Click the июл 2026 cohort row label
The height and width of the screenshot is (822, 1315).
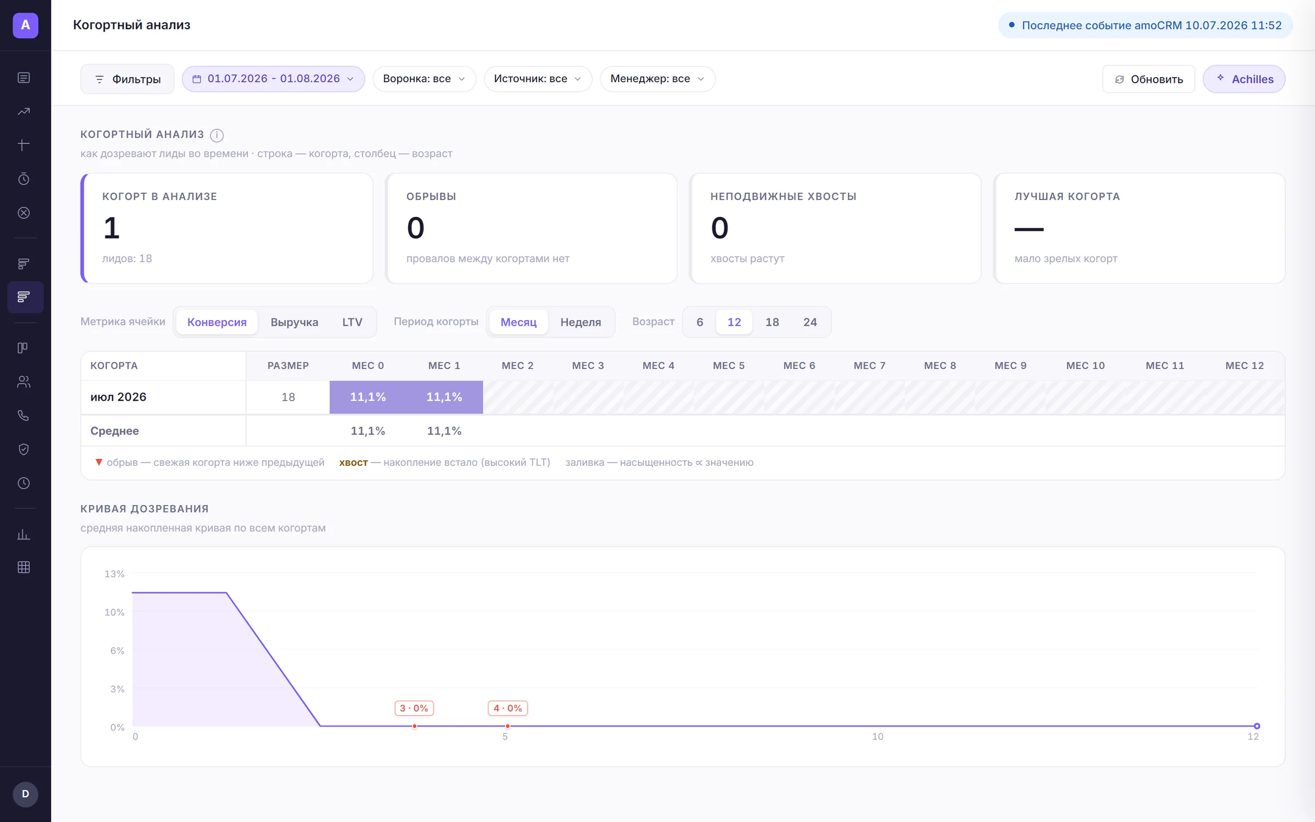point(118,397)
